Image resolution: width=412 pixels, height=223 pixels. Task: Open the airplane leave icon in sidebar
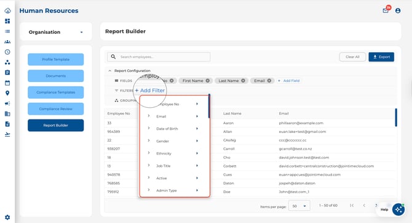click(x=7, y=134)
